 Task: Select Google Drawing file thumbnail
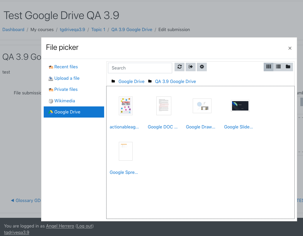point(202,106)
